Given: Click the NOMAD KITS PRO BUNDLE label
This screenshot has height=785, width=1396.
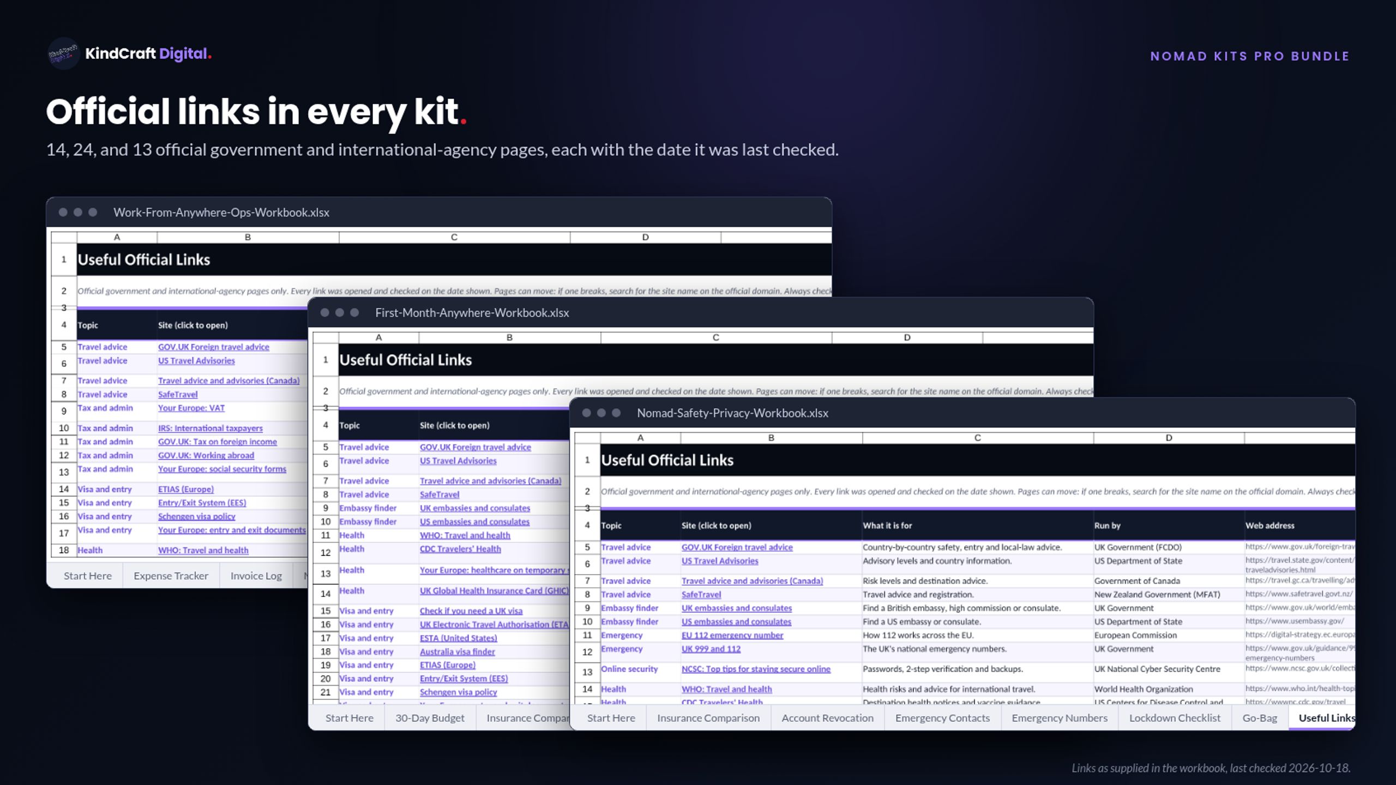Looking at the screenshot, I should [1250, 56].
